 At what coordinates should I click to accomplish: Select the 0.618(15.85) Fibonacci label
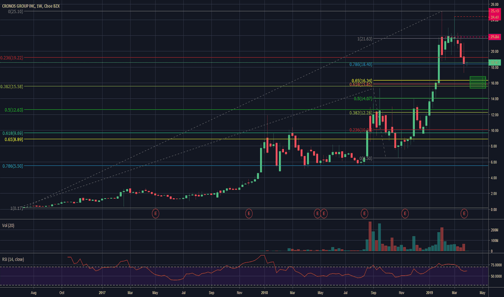[361, 84]
